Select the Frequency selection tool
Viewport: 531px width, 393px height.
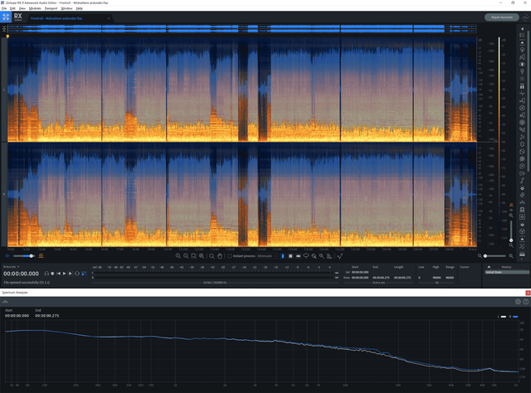(x=298, y=256)
